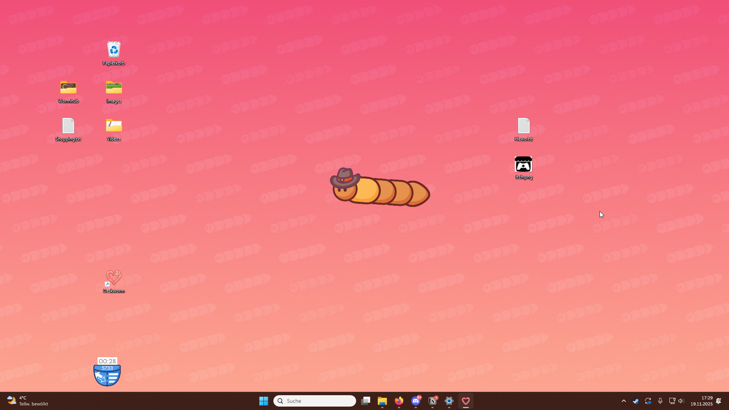
Task: Click the blue widget's lines menu half
Action: [114, 378]
